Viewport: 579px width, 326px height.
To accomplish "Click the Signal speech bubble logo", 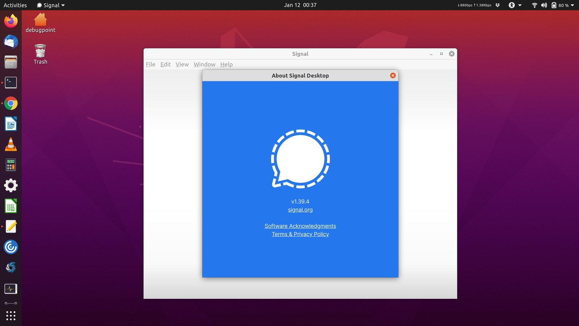I will tap(300, 159).
